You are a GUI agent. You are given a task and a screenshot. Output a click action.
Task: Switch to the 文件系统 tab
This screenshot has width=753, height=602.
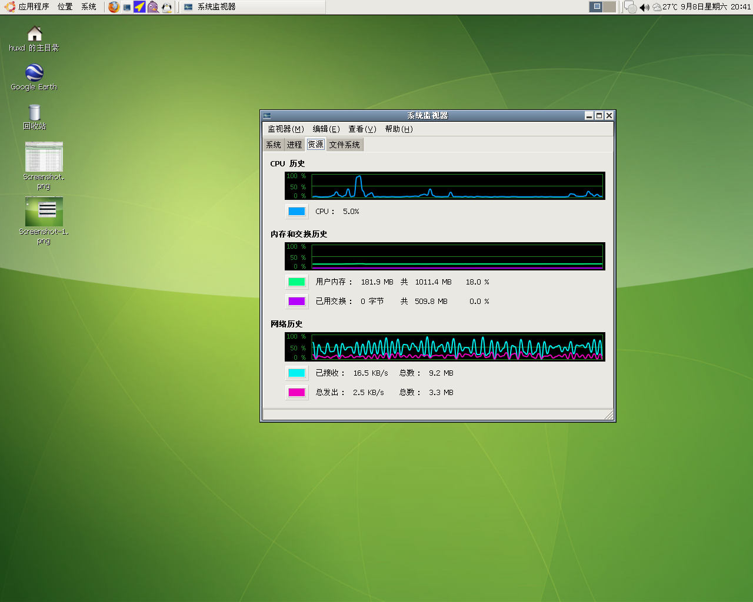(345, 145)
